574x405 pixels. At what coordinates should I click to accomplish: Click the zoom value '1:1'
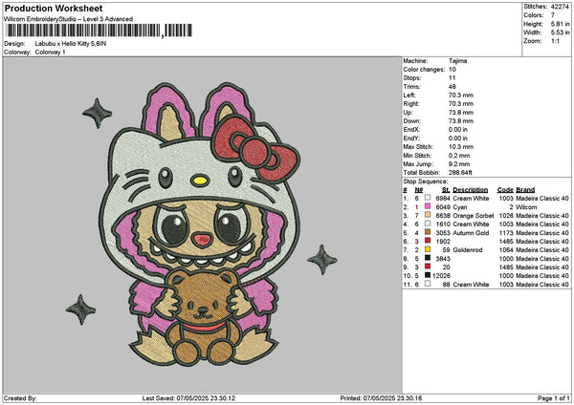(x=555, y=41)
